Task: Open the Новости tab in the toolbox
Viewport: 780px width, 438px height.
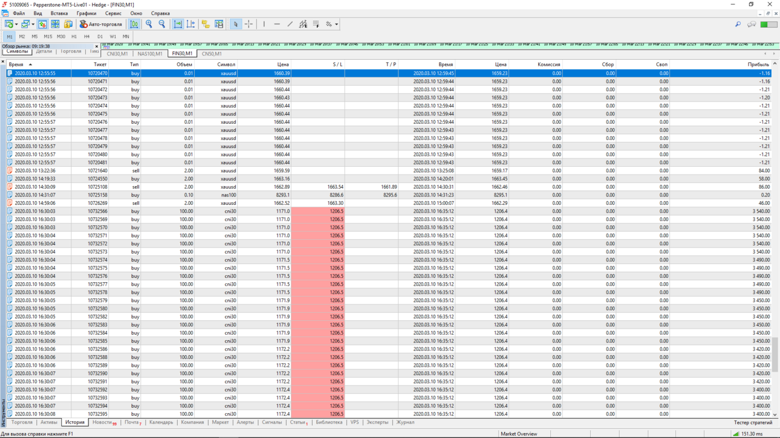Action: 103,422
